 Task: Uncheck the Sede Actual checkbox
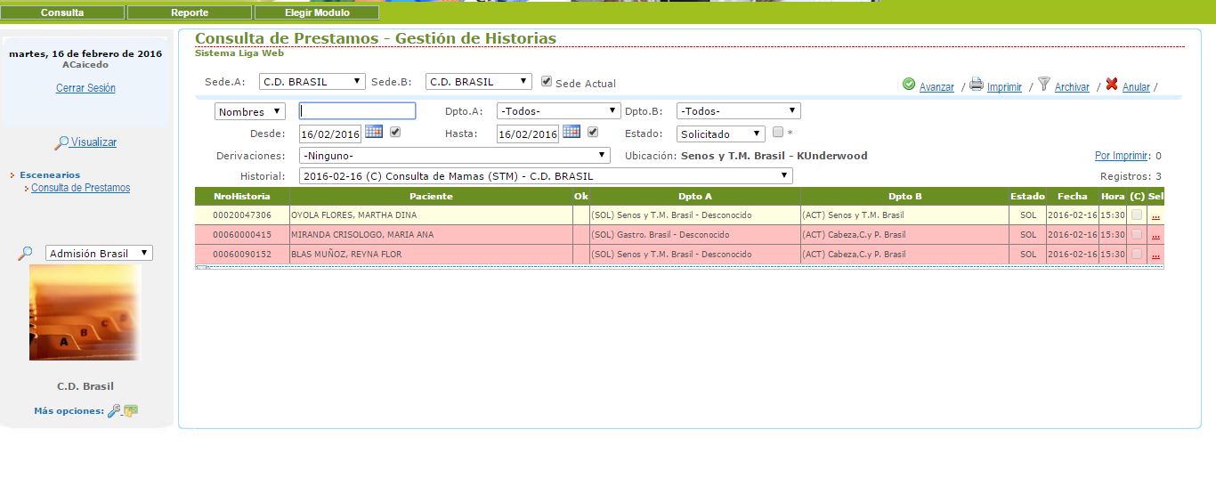(547, 82)
